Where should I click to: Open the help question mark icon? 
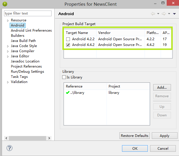[x=9, y=148]
